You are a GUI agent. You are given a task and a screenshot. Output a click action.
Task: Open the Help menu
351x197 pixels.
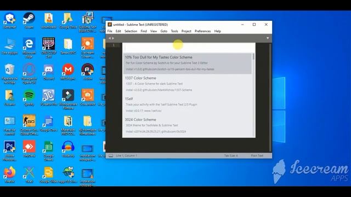[218, 31]
